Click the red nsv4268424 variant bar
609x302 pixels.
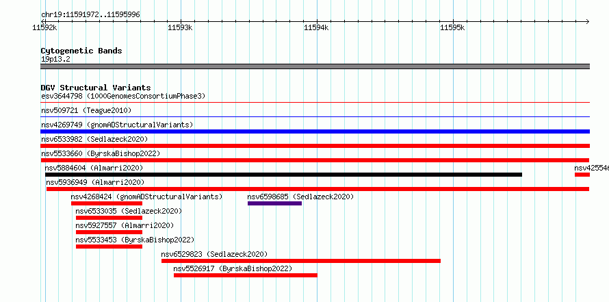tap(107, 203)
